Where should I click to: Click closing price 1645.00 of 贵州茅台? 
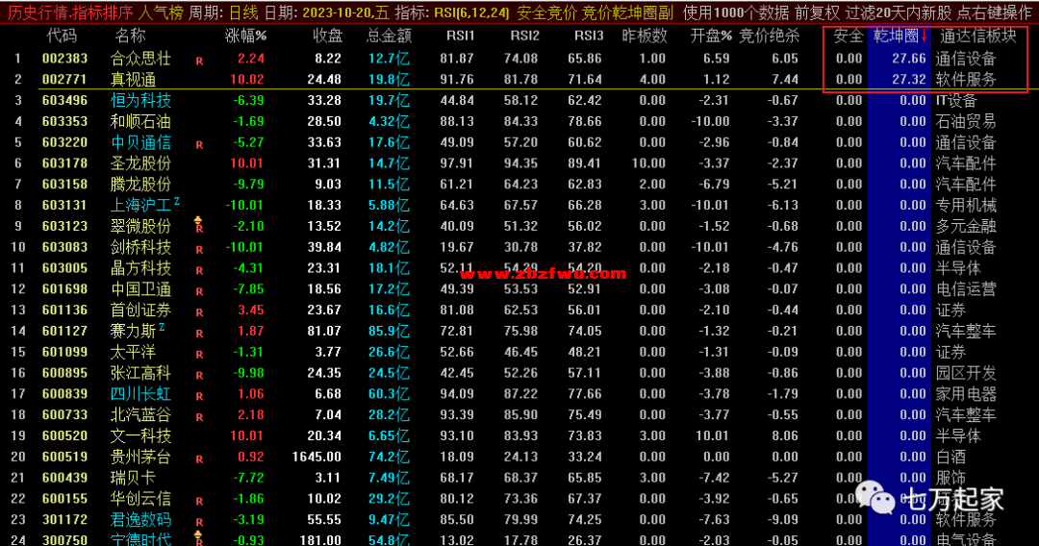click(x=317, y=457)
